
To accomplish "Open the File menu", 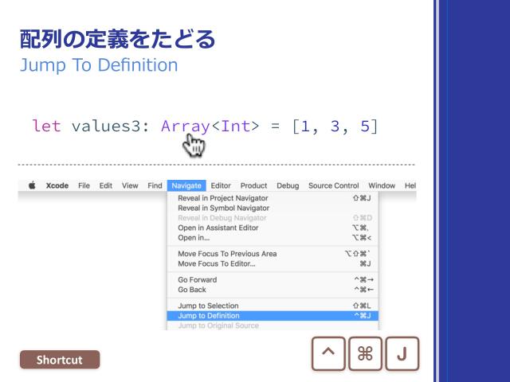I will 84,185.
